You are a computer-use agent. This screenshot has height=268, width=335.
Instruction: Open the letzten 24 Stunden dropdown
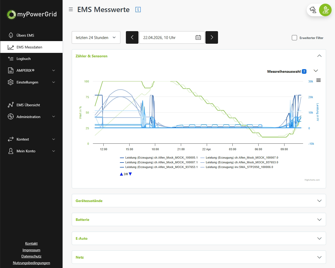point(96,37)
